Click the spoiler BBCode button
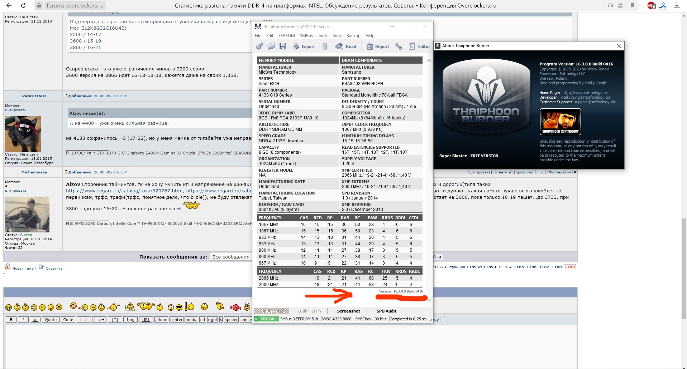The width and height of the screenshot is (687, 369). pyautogui.click(x=231, y=320)
